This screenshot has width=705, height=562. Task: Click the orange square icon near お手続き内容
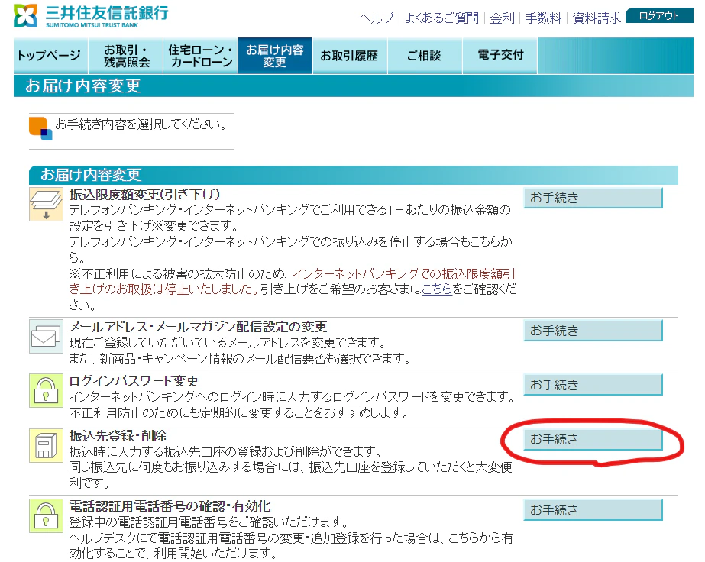[40, 128]
